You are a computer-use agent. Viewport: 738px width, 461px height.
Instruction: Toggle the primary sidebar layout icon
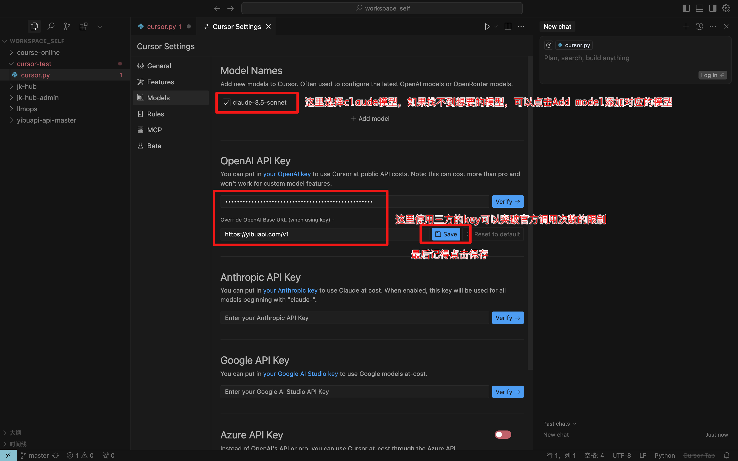(686, 8)
